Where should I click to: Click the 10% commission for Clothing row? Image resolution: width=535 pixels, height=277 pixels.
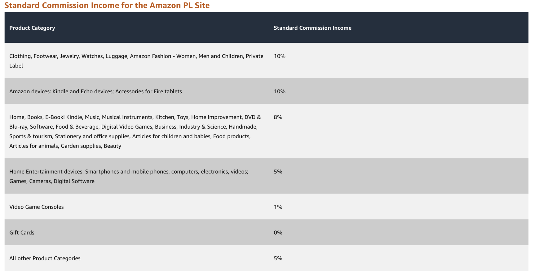[x=279, y=56]
